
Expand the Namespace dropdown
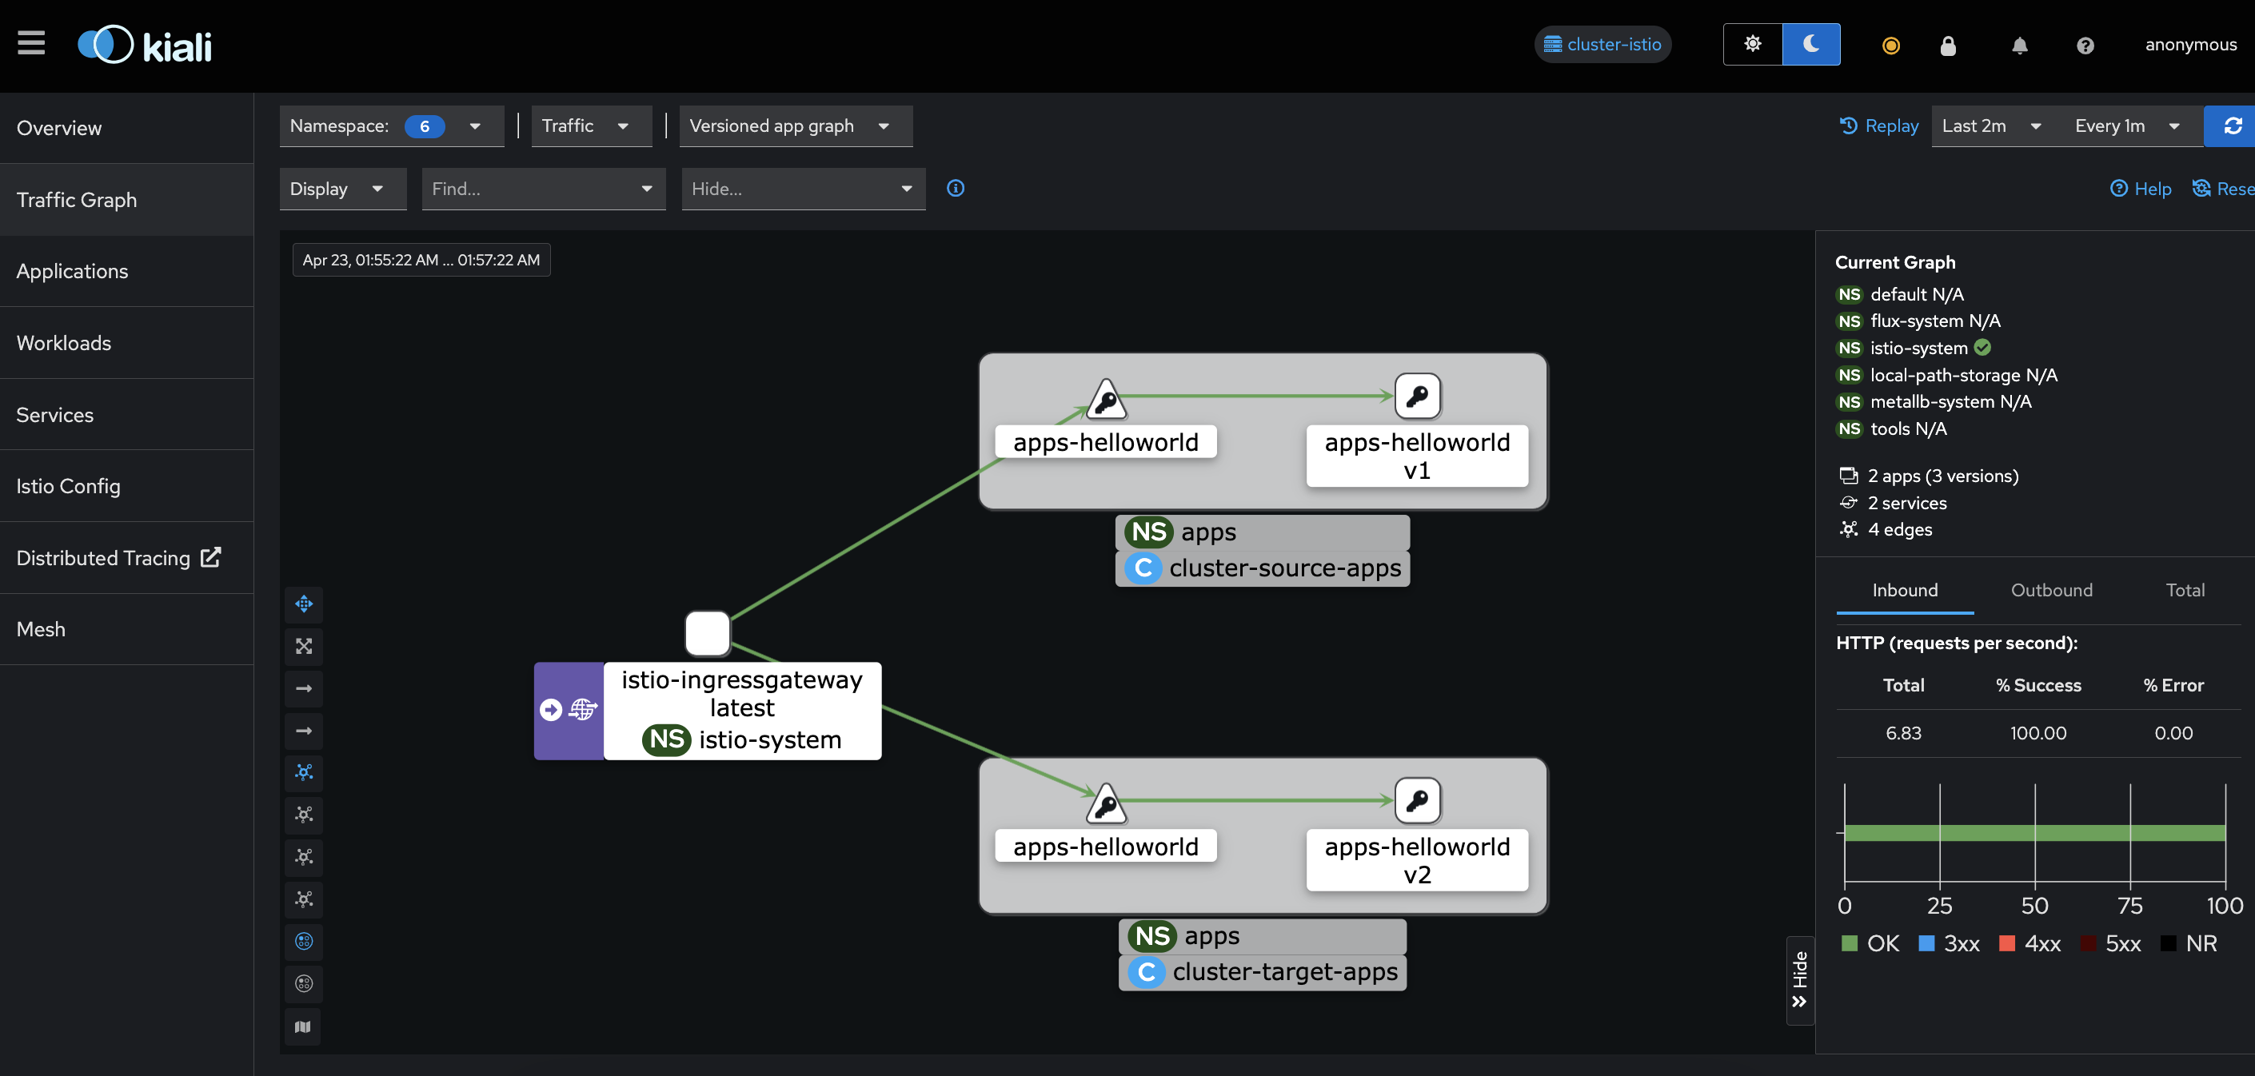391,126
